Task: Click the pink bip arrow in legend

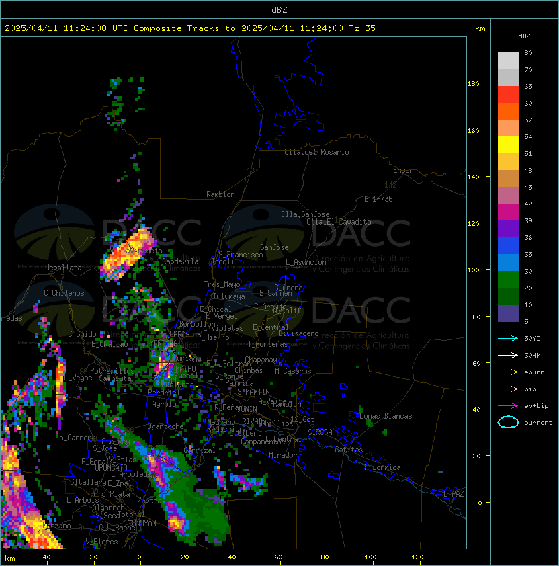Action: point(508,389)
